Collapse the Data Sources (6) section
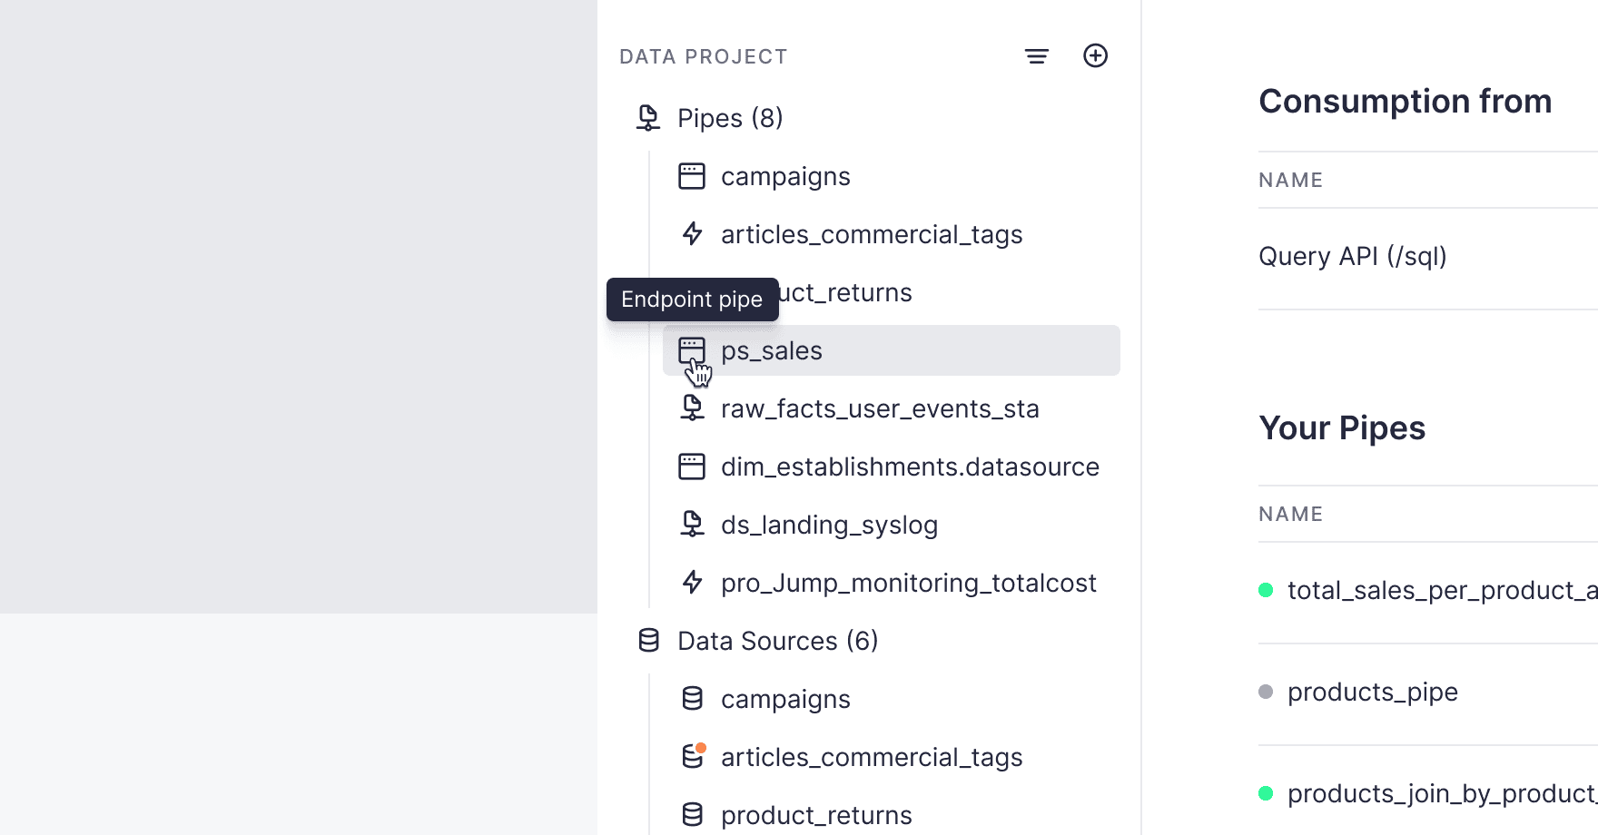Viewport: 1598px width, 835px height. pos(778,641)
